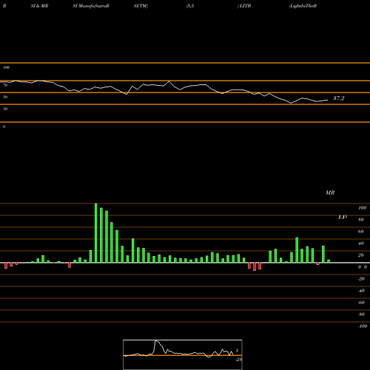Click the "100" label on the RSI axis

(7, 67)
